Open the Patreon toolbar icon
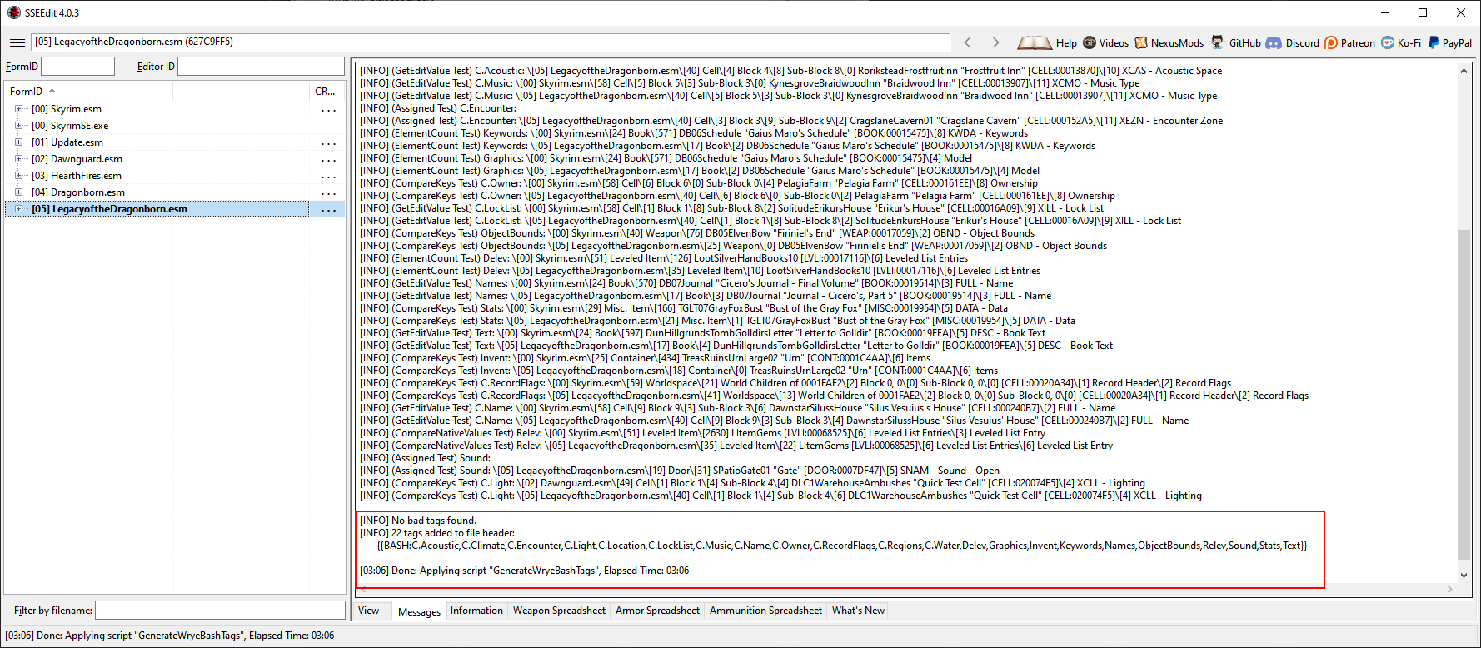The height and width of the screenshot is (648, 1481). coord(1331,42)
